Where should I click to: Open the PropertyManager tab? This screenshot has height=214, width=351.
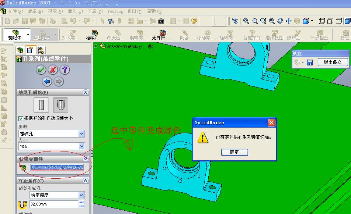(x=30, y=50)
